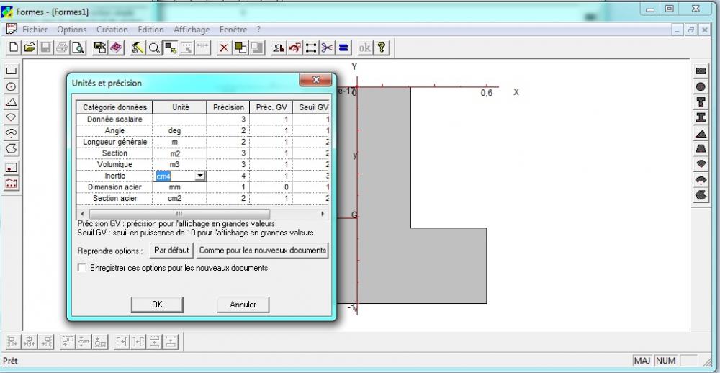Click the scissors cut icon
720x373 pixels.
coord(327,48)
